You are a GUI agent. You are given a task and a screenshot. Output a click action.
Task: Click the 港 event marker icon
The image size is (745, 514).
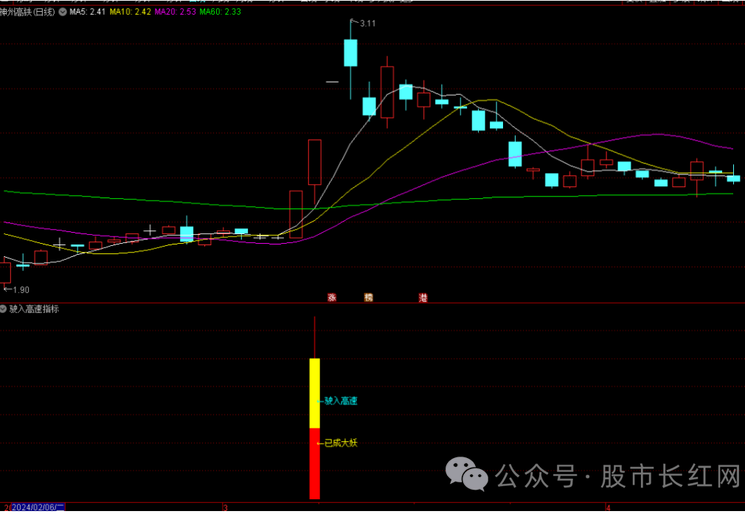pos(423,298)
